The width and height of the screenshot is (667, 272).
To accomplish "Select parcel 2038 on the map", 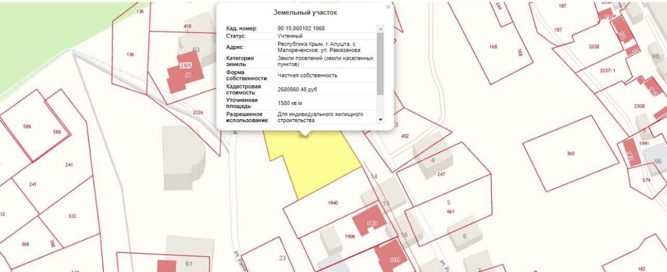I will click(x=594, y=47).
